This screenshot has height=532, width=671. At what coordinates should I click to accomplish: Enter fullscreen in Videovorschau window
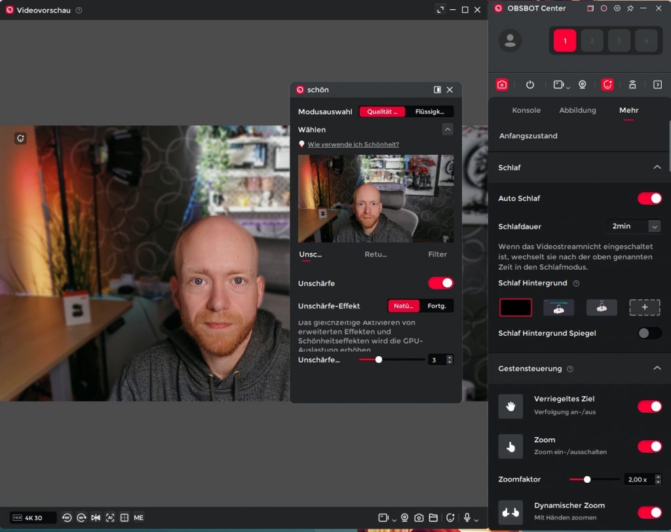click(x=440, y=9)
